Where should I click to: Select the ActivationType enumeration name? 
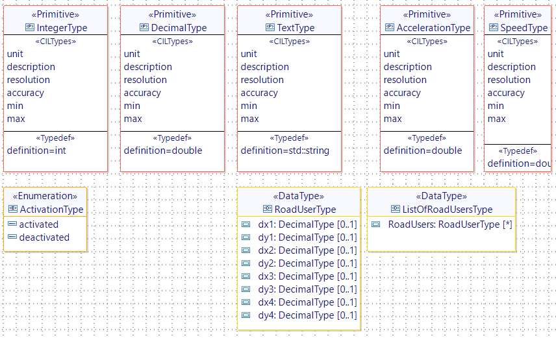tap(51, 210)
